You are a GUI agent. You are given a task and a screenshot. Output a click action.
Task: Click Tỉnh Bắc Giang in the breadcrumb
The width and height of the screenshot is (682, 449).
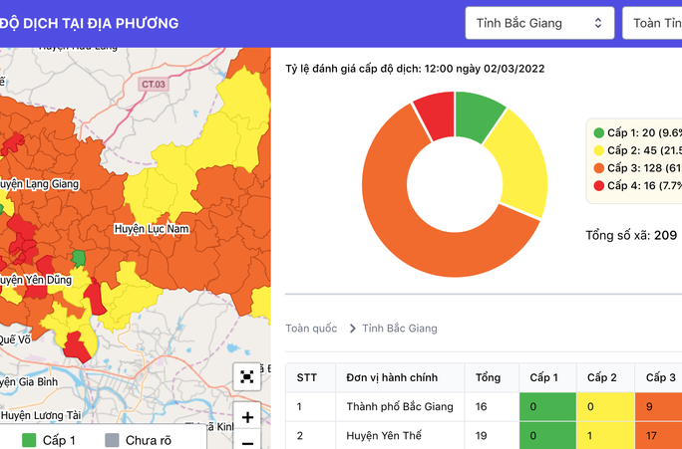[399, 329]
